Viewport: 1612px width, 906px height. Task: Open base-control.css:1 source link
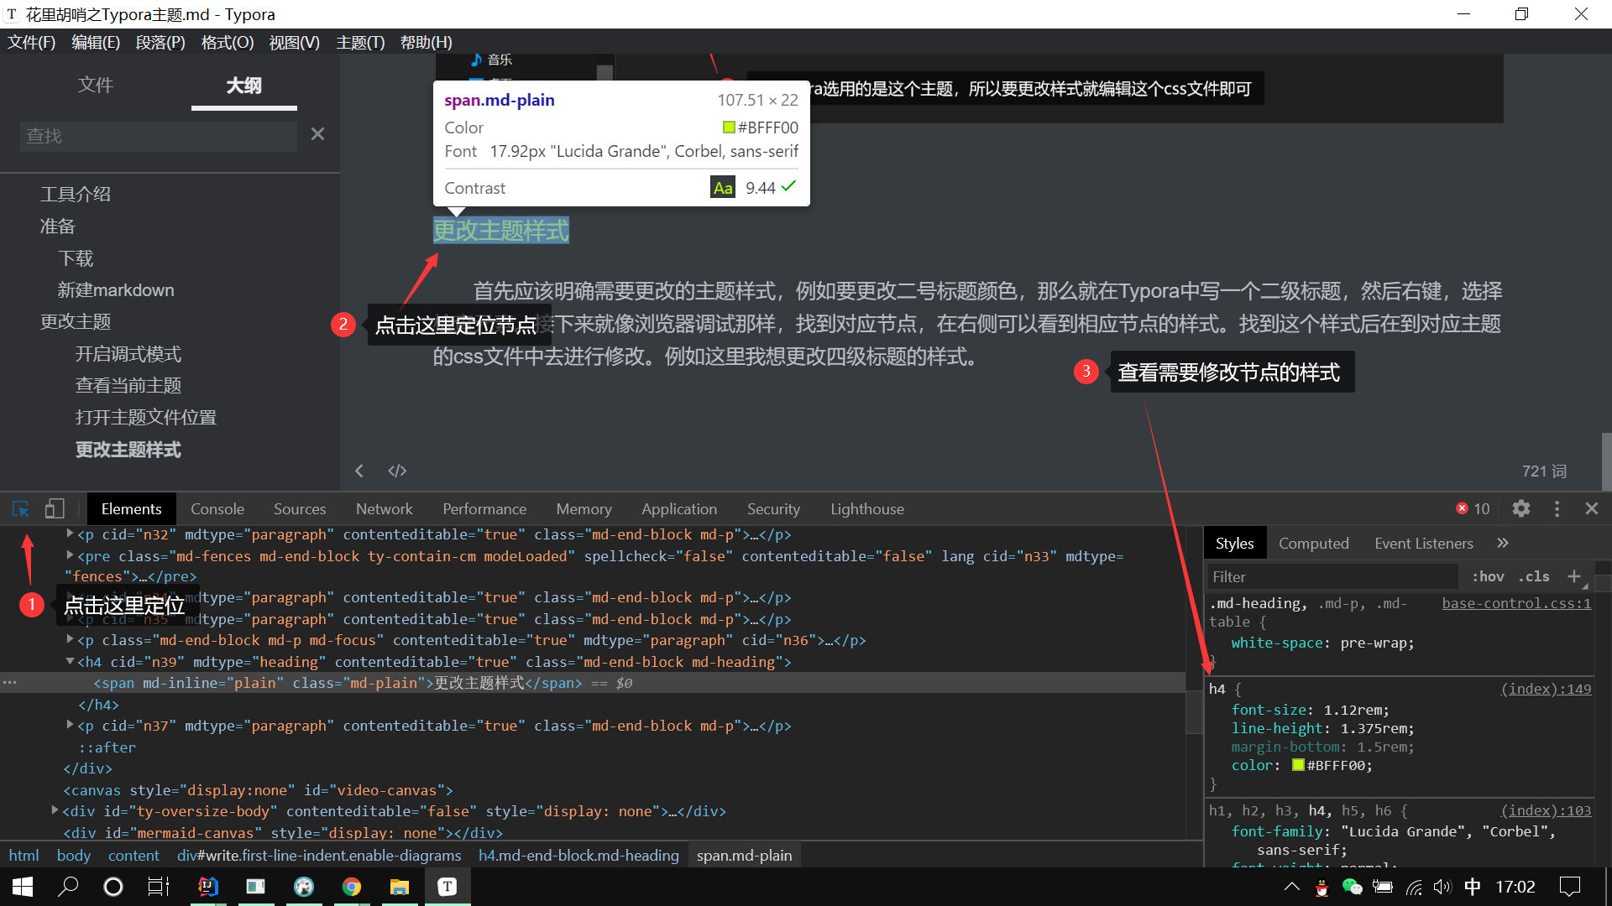click(x=1516, y=602)
